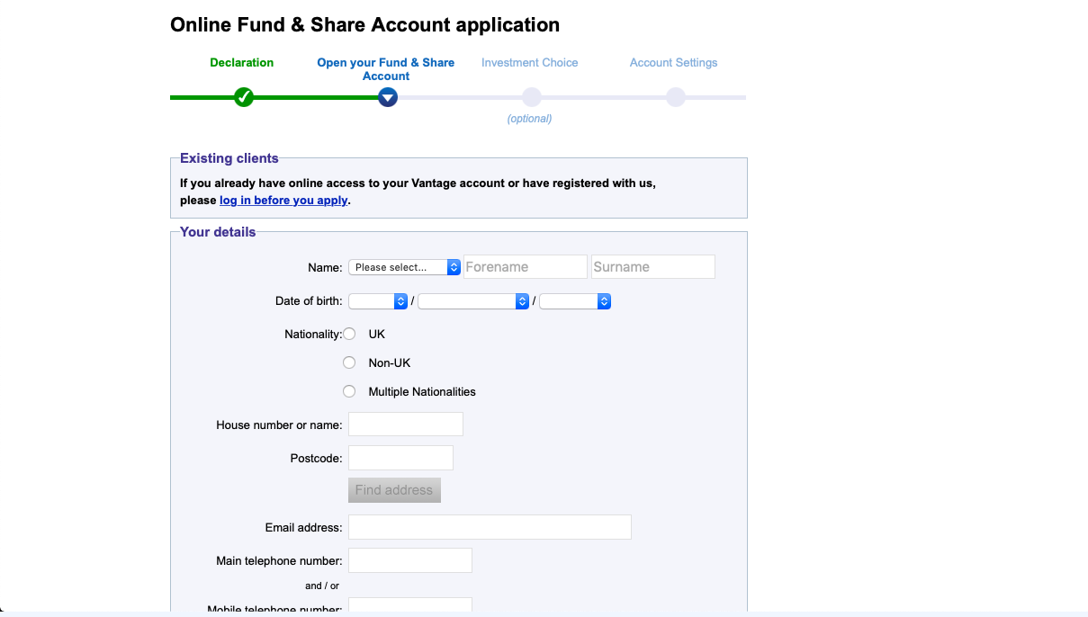
Task: Open the birth day dropdown
Action: [x=378, y=301]
